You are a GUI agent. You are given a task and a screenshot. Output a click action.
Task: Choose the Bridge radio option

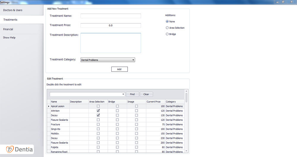167,34
